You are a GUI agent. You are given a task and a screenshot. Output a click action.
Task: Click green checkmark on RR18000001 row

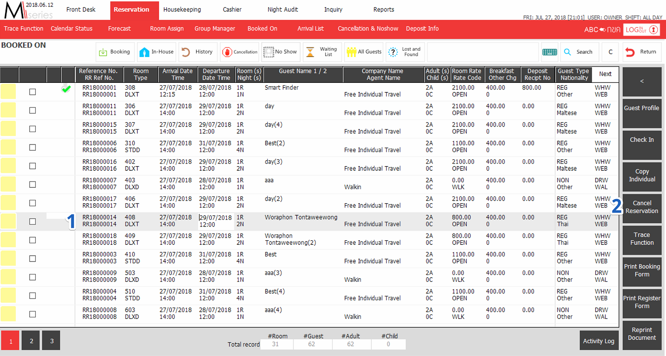[x=66, y=88]
